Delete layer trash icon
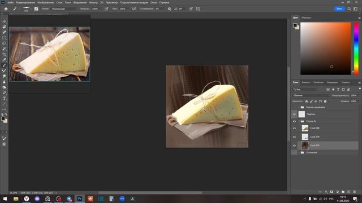This screenshot has height=203, width=362. click(x=355, y=192)
